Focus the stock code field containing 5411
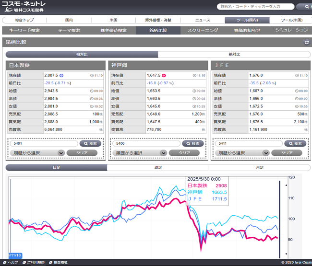This screenshot has width=312, height=266. click(249, 143)
